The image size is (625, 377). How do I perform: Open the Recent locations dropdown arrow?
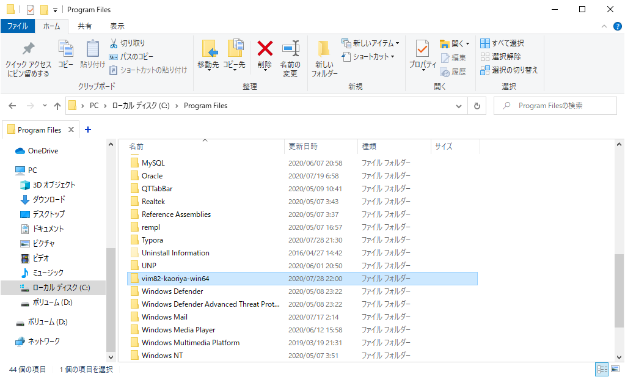[45, 106]
